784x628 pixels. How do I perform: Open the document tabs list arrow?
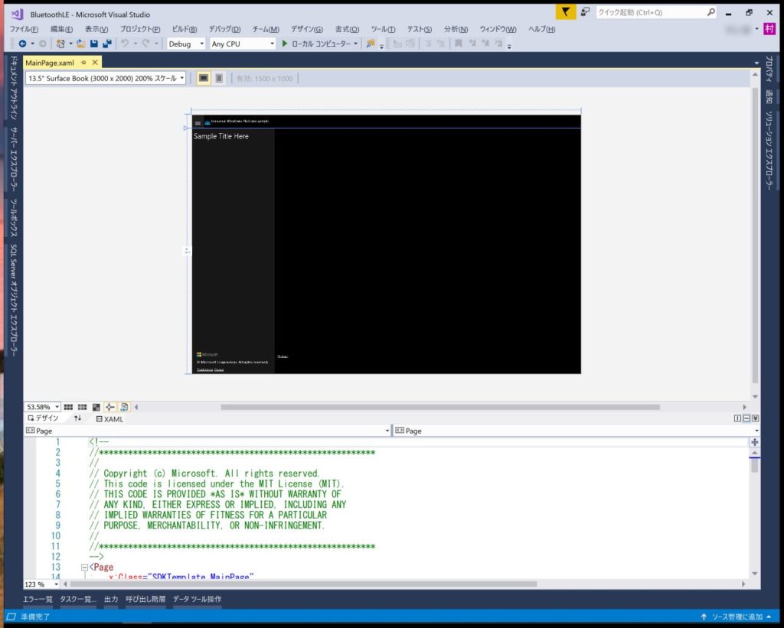pyautogui.click(x=756, y=63)
